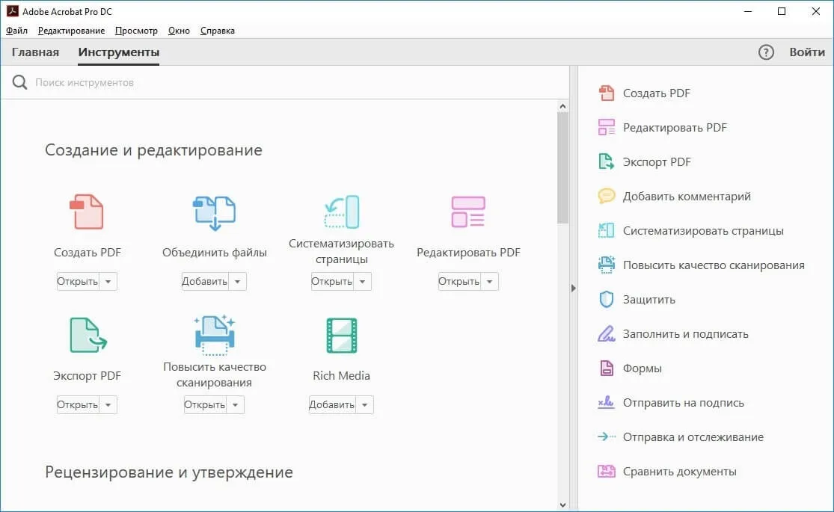834x512 pixels.
Task: Select the Редактировать PDF icon
Action: pyautogui.click(x=467, y=212)
